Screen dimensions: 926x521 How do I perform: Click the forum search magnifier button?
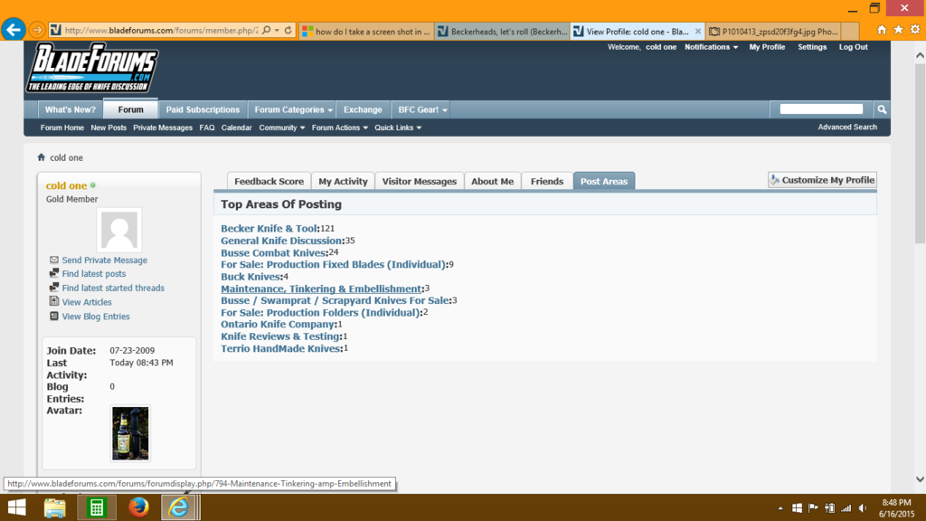pyautogui.click(x=882, y=109)
